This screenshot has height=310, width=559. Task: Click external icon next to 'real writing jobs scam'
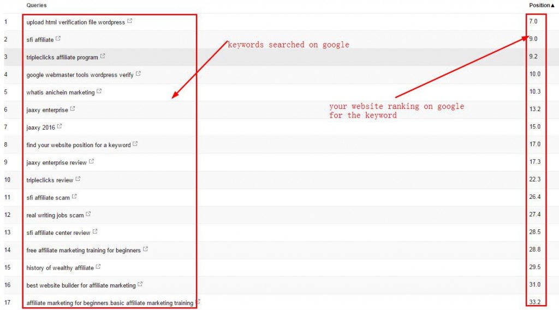click(88, 214)
